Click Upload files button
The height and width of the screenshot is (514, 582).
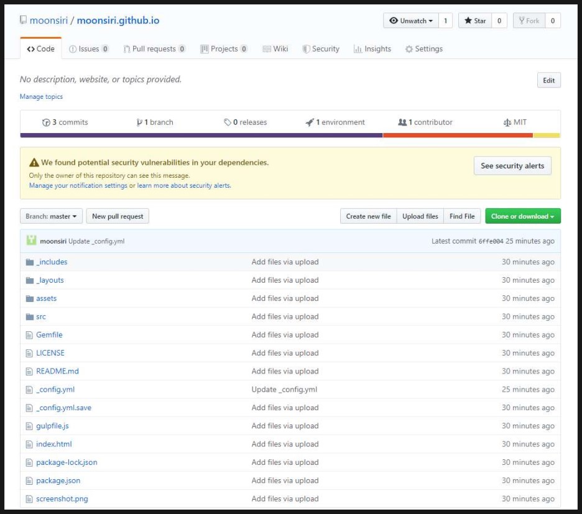coord(420,216)
